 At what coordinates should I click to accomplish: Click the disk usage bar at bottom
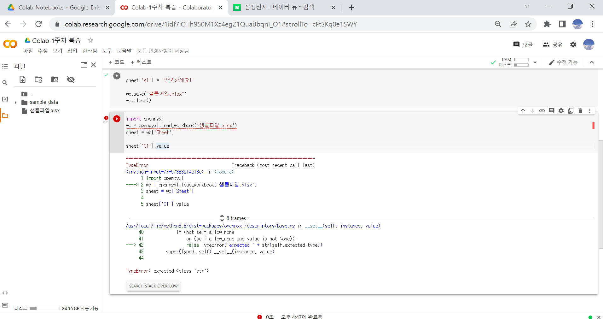tap(45, 309)
